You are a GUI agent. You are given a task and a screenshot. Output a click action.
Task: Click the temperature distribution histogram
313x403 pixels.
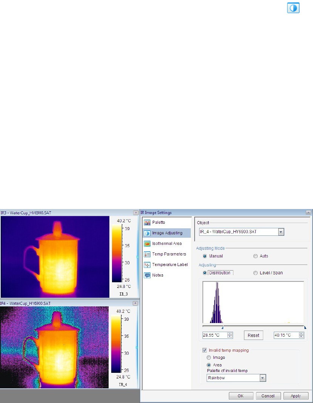pyautogui.click(x=253, y=302)
